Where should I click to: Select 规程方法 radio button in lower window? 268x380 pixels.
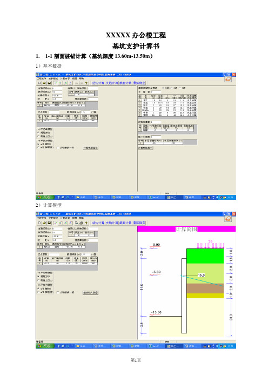(38, 276)
